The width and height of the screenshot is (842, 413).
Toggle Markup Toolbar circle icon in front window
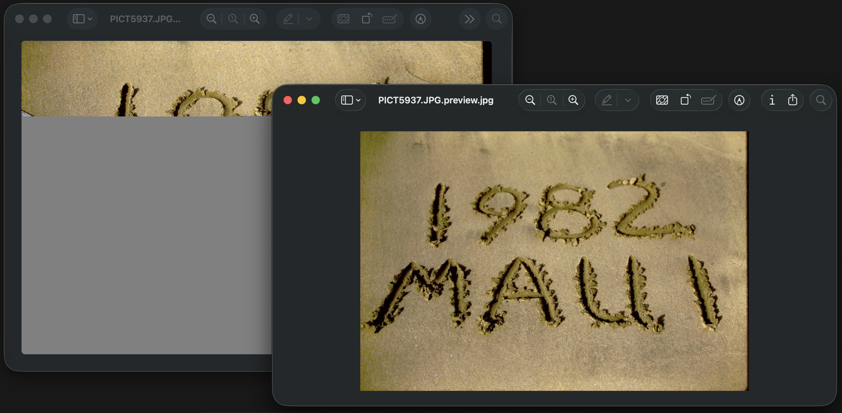click(x=739, y=100)
